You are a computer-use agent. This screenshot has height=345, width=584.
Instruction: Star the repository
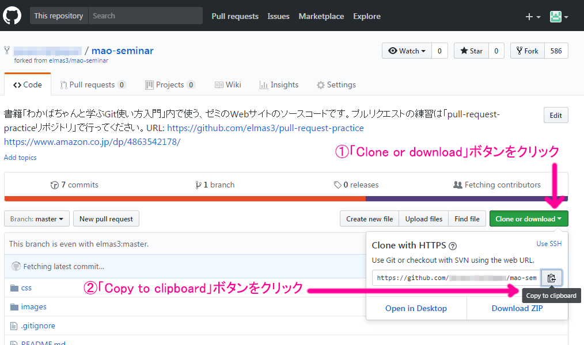tap(471, 51)
